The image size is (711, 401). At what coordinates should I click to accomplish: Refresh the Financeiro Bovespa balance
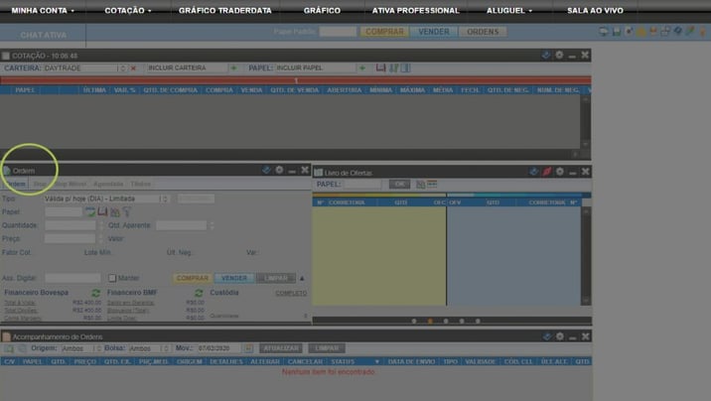pyautogui.click(x=95, y=294)
